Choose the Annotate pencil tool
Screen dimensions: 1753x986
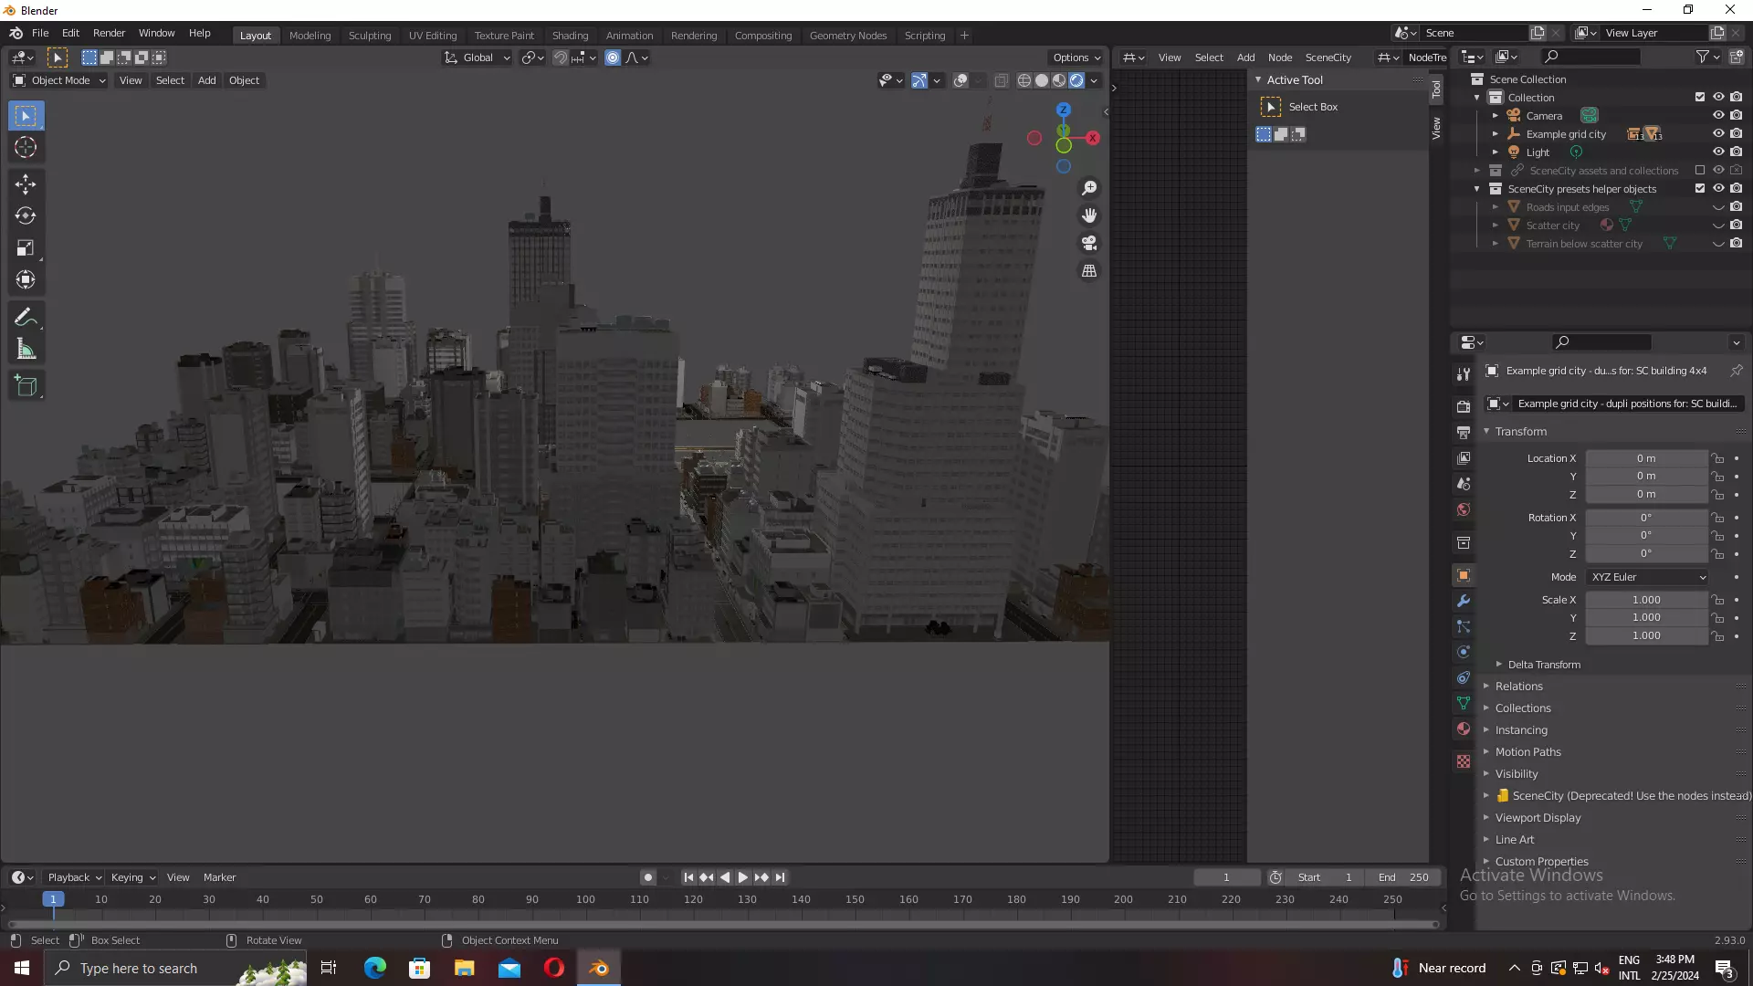[26, 318]
